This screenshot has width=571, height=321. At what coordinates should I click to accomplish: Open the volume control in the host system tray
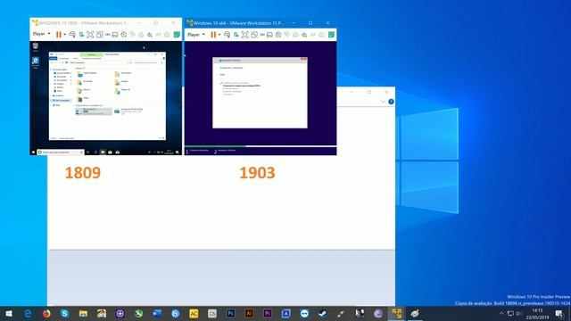[518, 313]
